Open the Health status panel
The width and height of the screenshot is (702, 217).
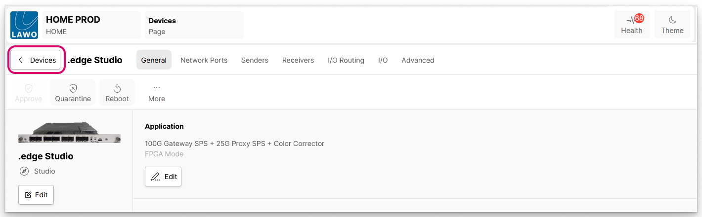[631, 25]
